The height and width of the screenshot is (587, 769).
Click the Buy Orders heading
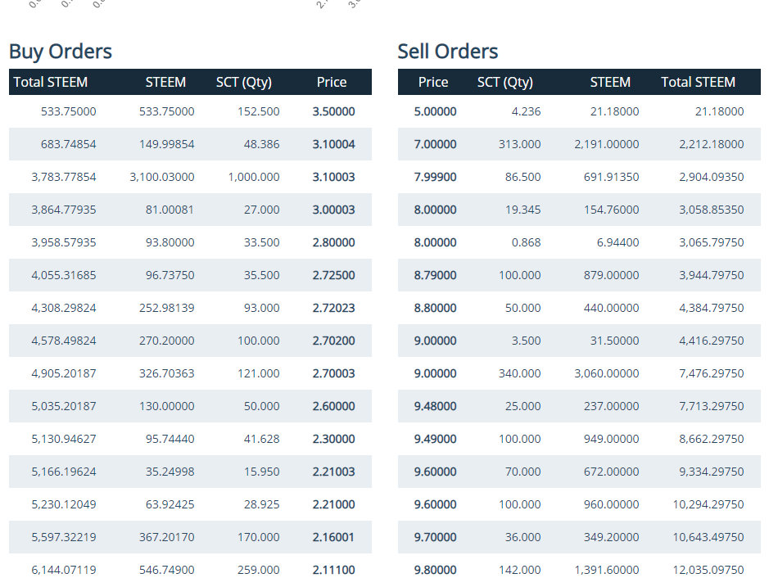coord(61,52)
